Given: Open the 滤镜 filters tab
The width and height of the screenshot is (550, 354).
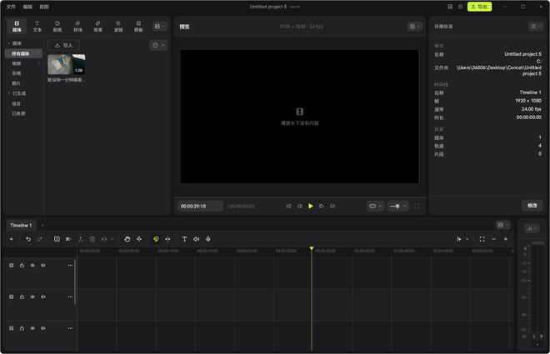Looking at the screenshot, I should pos(118,27).
